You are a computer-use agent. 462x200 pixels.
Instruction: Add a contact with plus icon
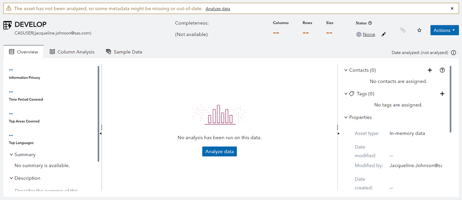tap(430, 70)
